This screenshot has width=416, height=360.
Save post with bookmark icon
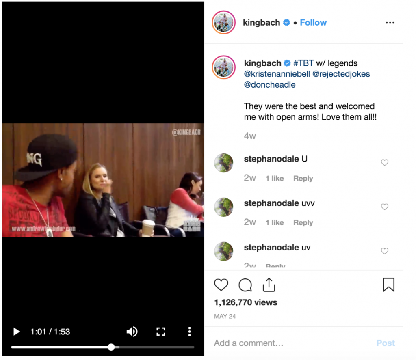tap(389, 285)
